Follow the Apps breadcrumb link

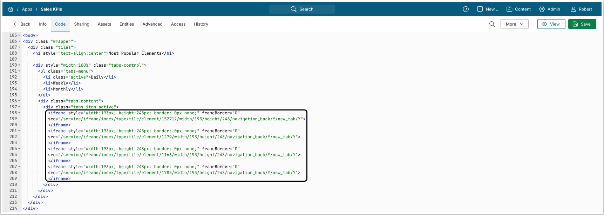pyautogui.click(x=27, y=9)
